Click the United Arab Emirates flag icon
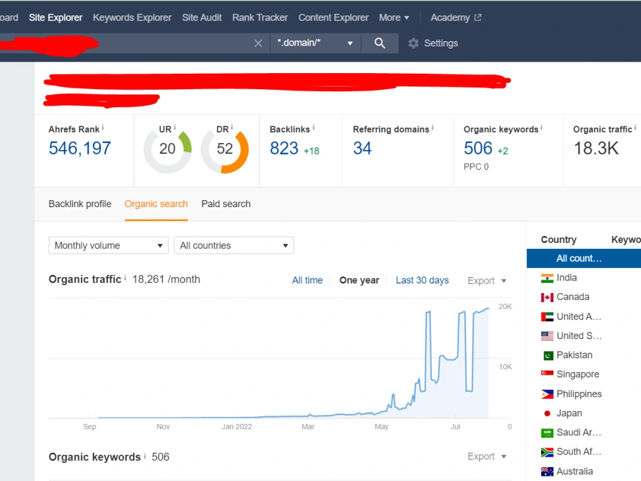Image resolution: width=641 pixels, height=481 pixels. click(x=547, y=317)
